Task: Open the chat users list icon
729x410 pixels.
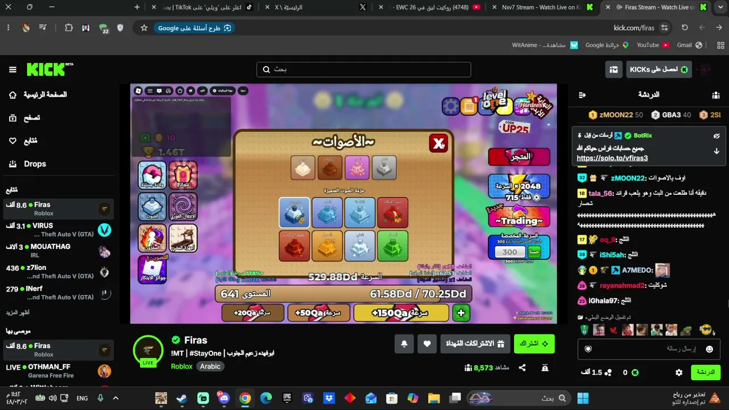Action: coord(716,95)
